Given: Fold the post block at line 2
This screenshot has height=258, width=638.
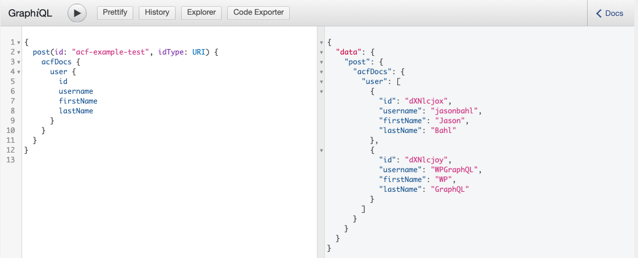Looking at the screenshot, I should (19, 52).
